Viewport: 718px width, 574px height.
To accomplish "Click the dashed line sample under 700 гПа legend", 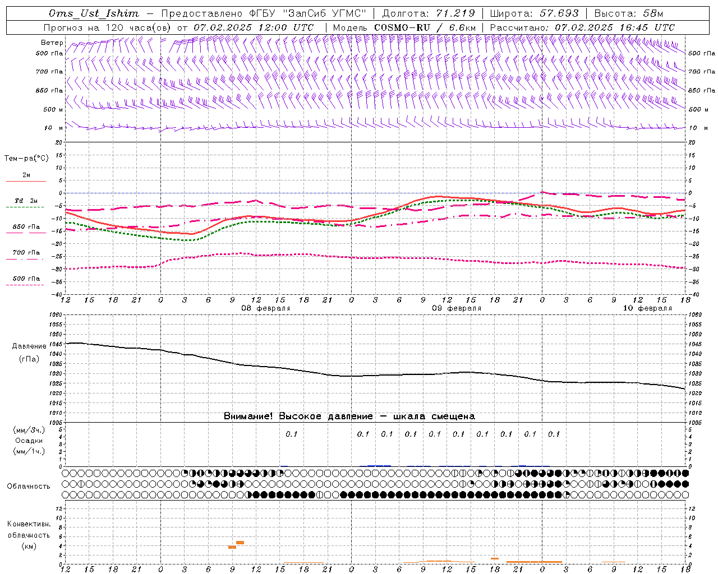I will pyautogui.click(x=25, y=259).
